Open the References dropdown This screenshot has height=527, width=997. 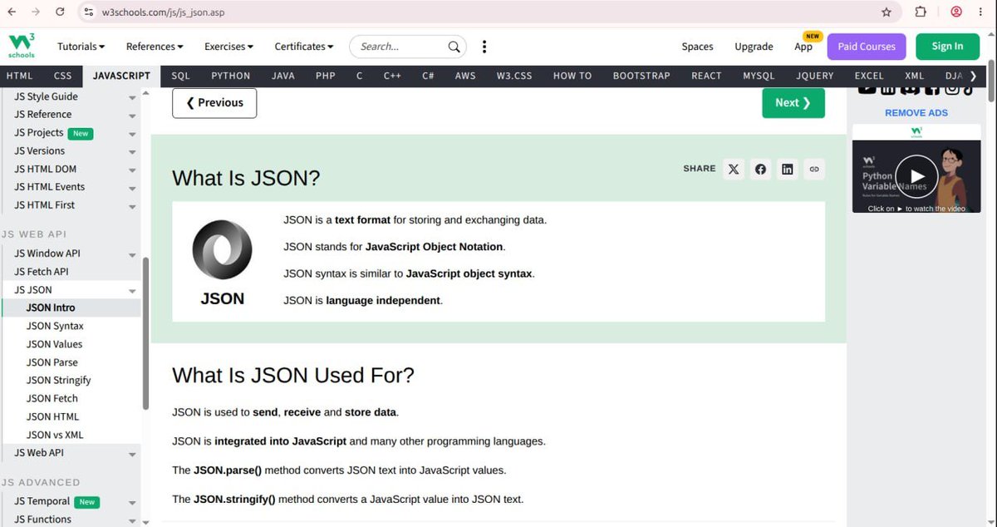coord(155,47)
